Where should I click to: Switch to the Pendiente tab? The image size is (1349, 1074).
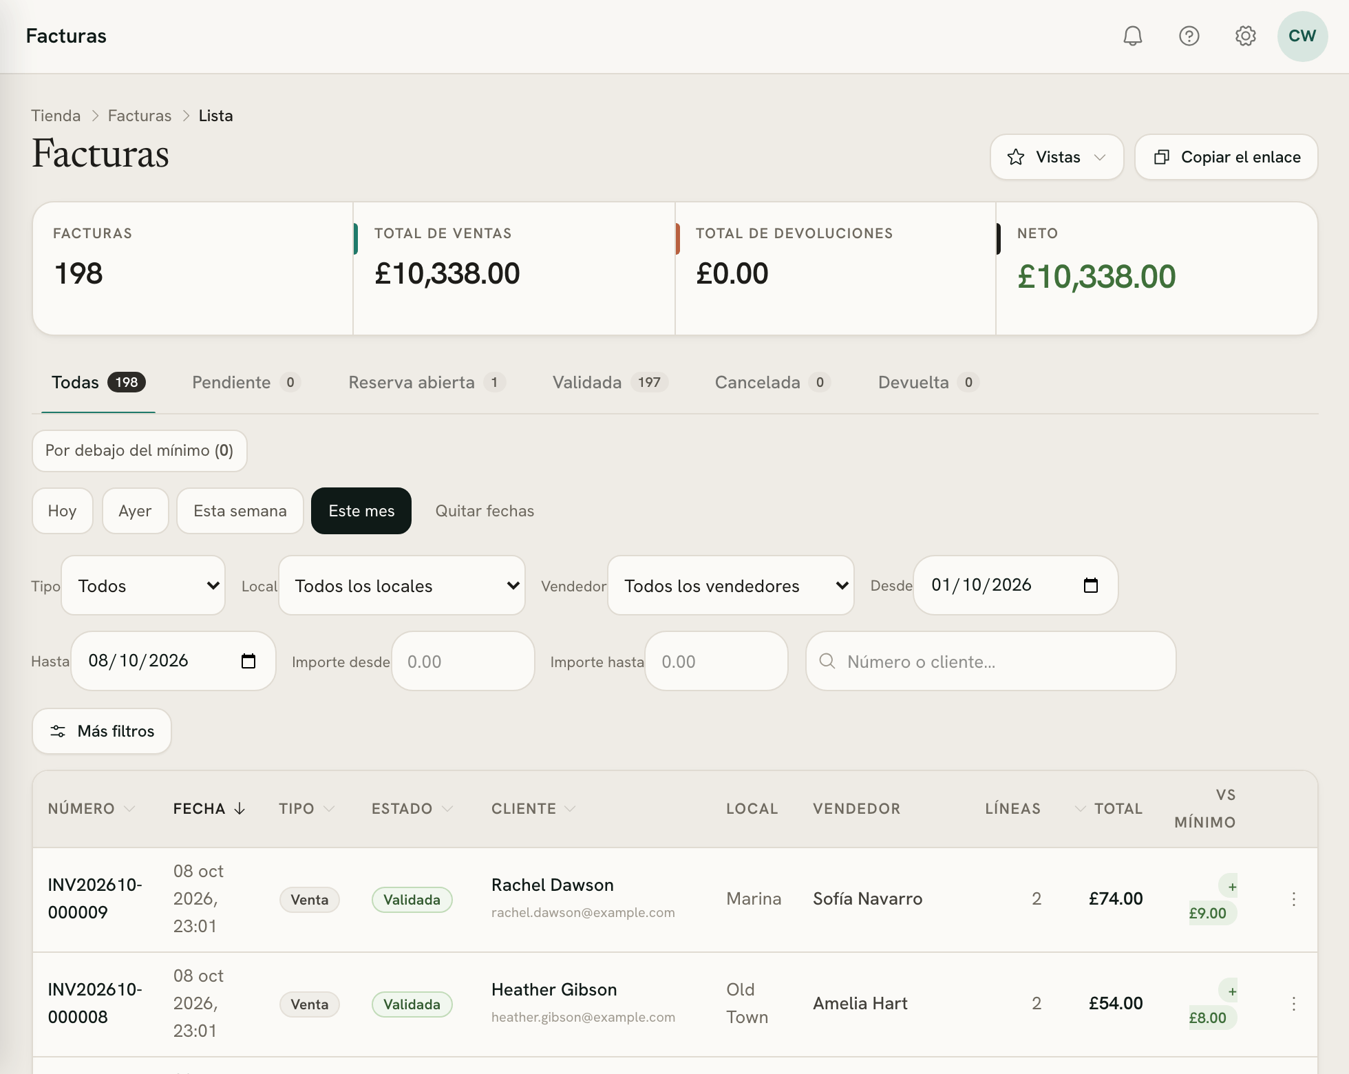click(x=246, y=382)
